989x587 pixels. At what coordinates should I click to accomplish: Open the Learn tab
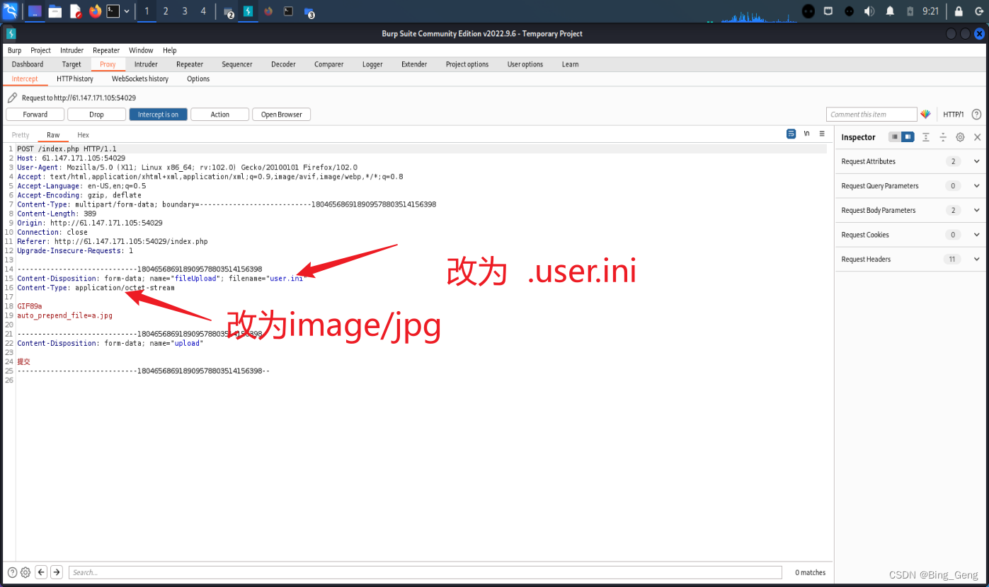(570, 64)
